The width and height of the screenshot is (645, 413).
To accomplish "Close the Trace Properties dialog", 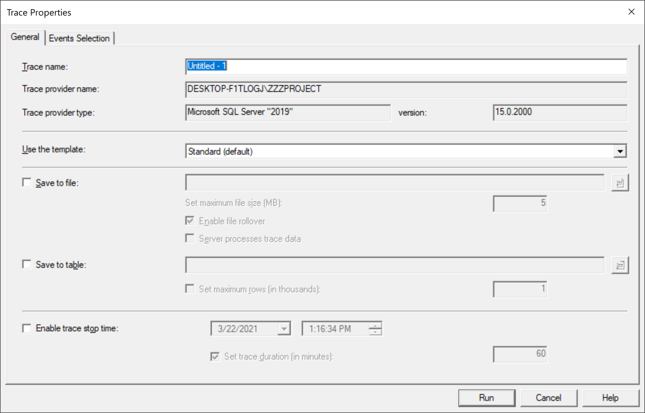I will (631, 12).
